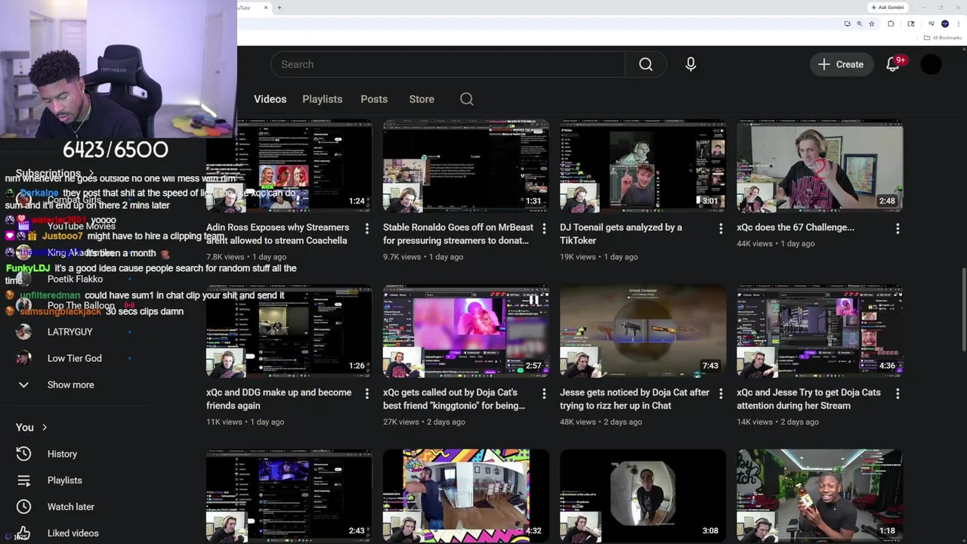967x544 pixels.
Task: Open more options for DJ Toenail video
Action: (720, 227)
